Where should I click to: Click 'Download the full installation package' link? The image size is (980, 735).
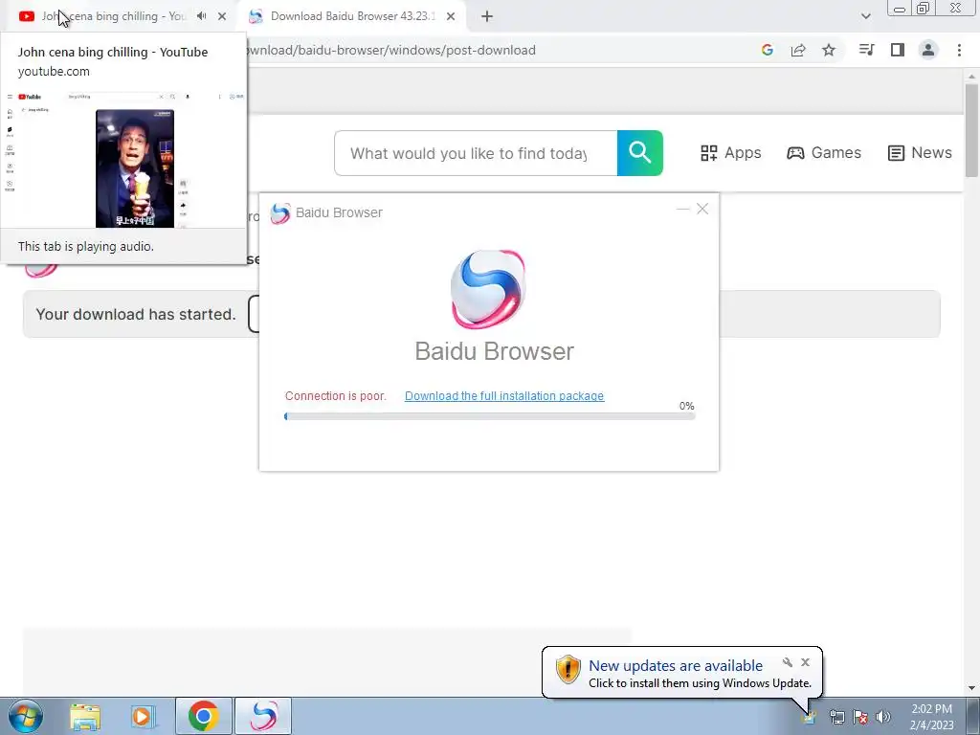[504, 395]
